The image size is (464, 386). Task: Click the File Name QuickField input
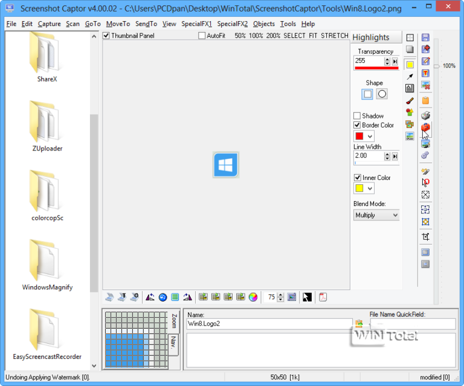413,324
